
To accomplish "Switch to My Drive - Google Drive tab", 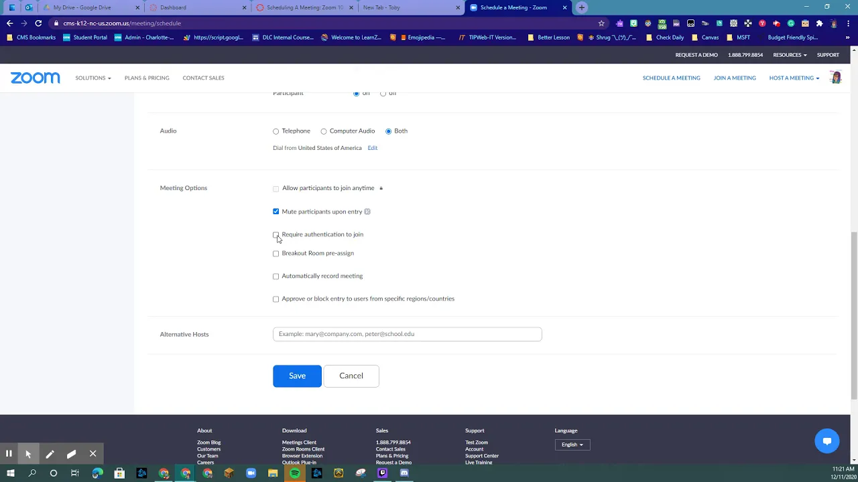I will coord(92,7).
